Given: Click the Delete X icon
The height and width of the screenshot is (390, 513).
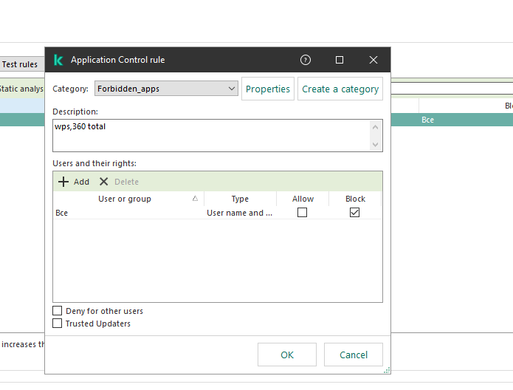Looking at the screenshot, I should 104,182.
